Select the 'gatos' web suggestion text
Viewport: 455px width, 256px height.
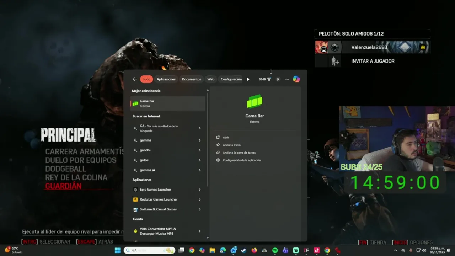(x=144, y=160)
